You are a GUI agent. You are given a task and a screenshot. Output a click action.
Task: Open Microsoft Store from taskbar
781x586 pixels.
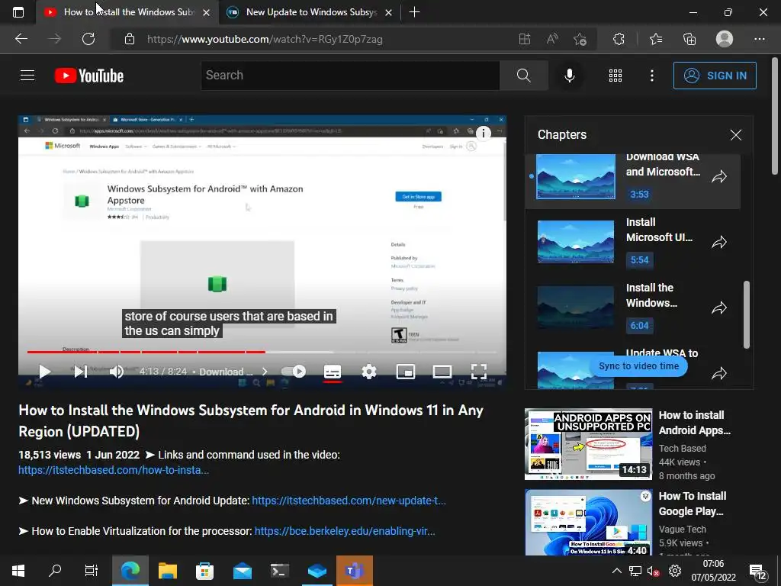click(204, 571)
